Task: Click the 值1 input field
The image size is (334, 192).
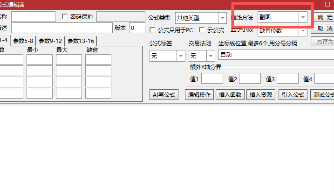Action: [x=212, y=78]
